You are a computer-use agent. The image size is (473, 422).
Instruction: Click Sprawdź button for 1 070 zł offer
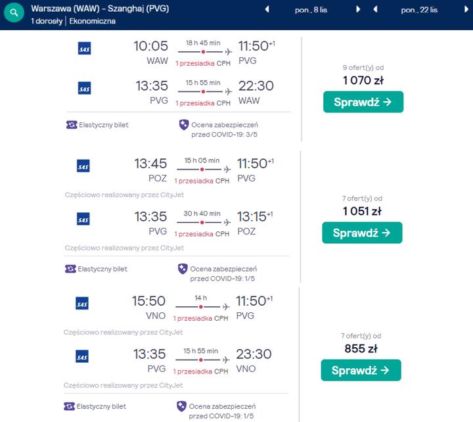point(363,102)
